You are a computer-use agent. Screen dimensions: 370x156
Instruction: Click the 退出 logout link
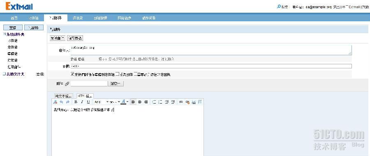pyautogui.click(x=336, y=7)
